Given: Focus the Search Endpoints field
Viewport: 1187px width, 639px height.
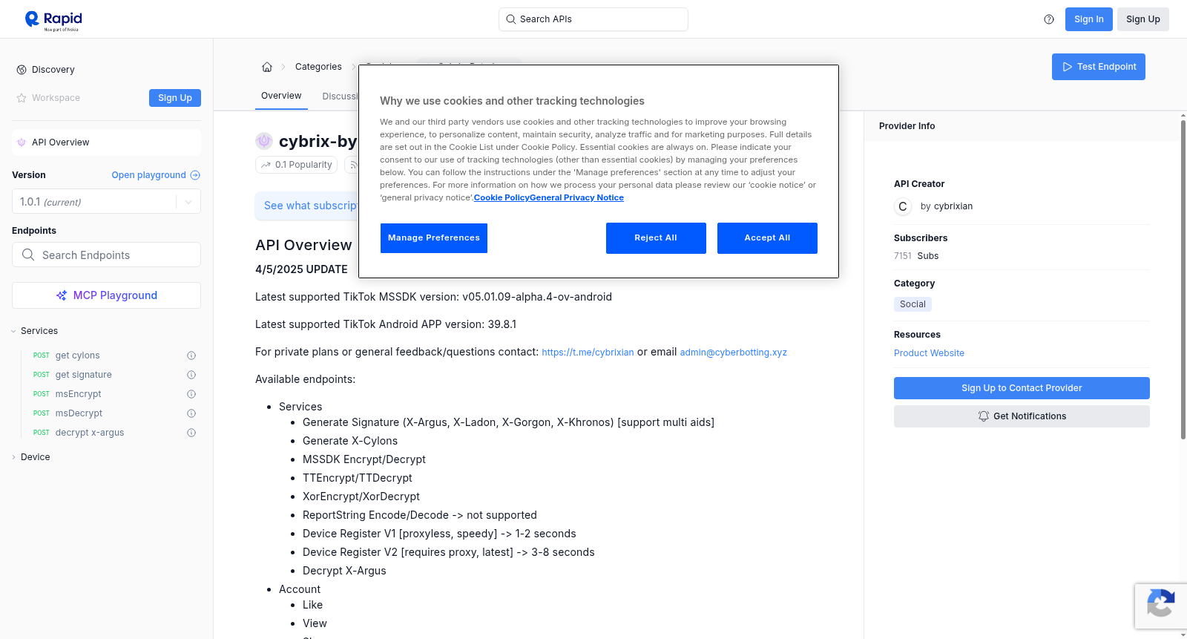Looking at the screenshot, I should [x=106, y=255].
